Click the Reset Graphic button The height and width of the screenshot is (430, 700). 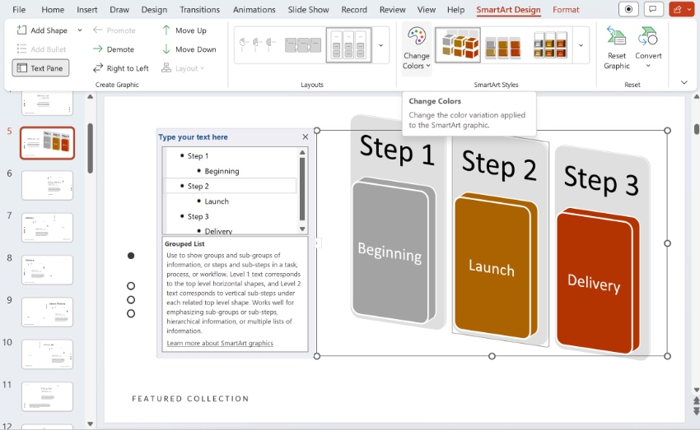(617, 49)
